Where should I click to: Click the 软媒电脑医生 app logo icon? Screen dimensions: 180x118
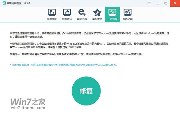(4, 3)
